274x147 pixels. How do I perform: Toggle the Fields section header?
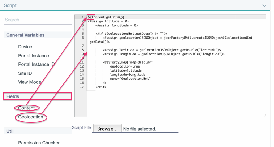click(x=38, y=96)
